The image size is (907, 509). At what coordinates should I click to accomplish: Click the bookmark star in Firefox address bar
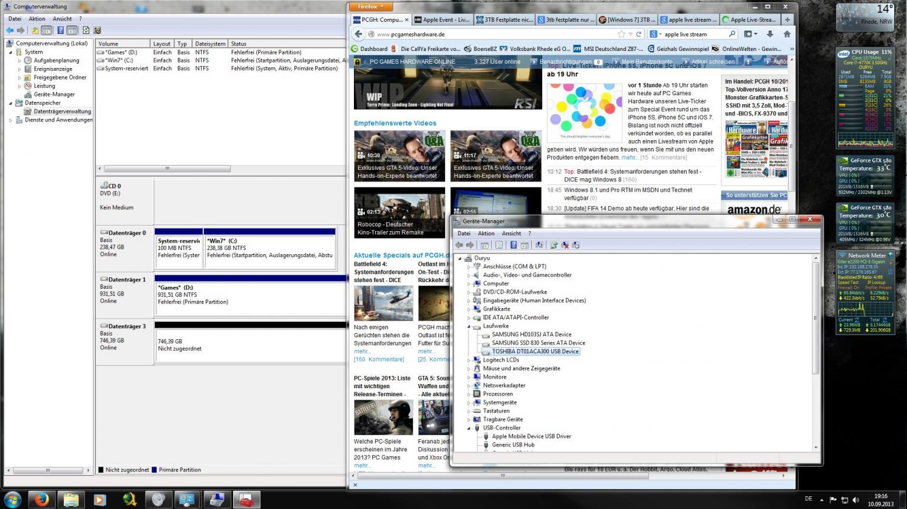point(621,35)
